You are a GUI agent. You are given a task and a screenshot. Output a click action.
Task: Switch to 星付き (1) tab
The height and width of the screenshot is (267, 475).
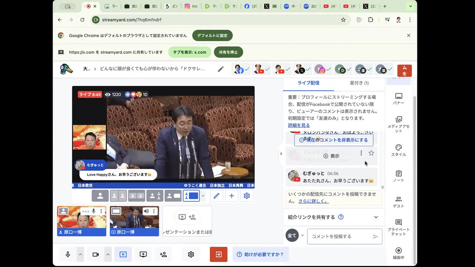pos(359,83)
